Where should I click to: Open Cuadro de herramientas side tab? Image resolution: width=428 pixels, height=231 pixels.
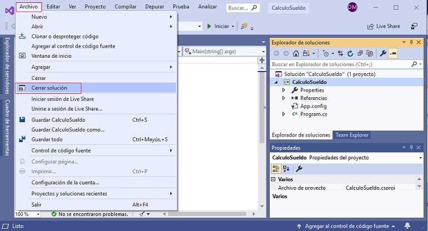[x=7, y=128]
